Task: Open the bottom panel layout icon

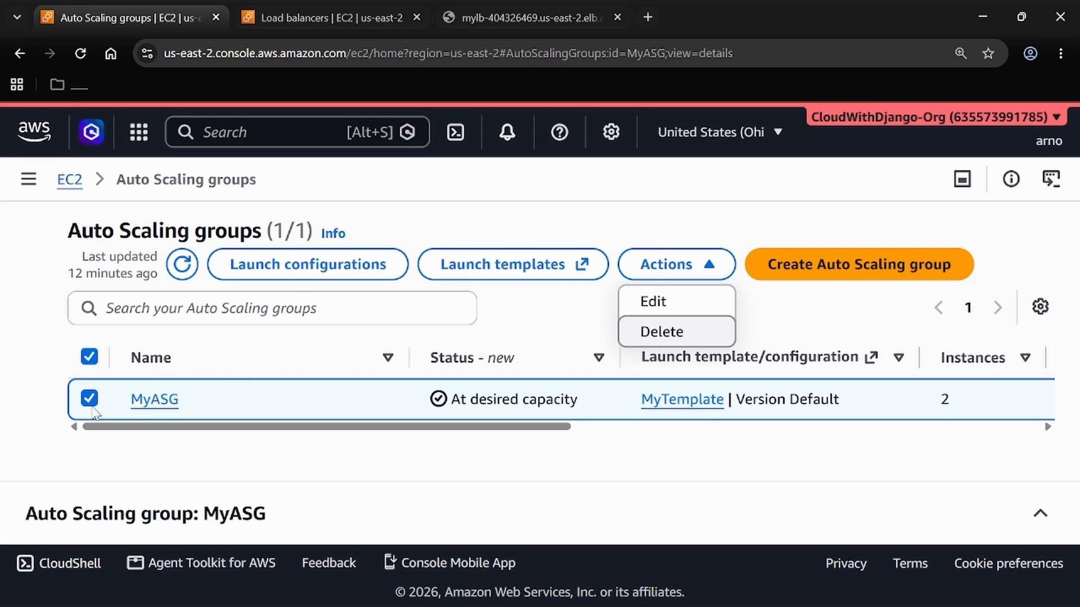Action: (962, 179)
